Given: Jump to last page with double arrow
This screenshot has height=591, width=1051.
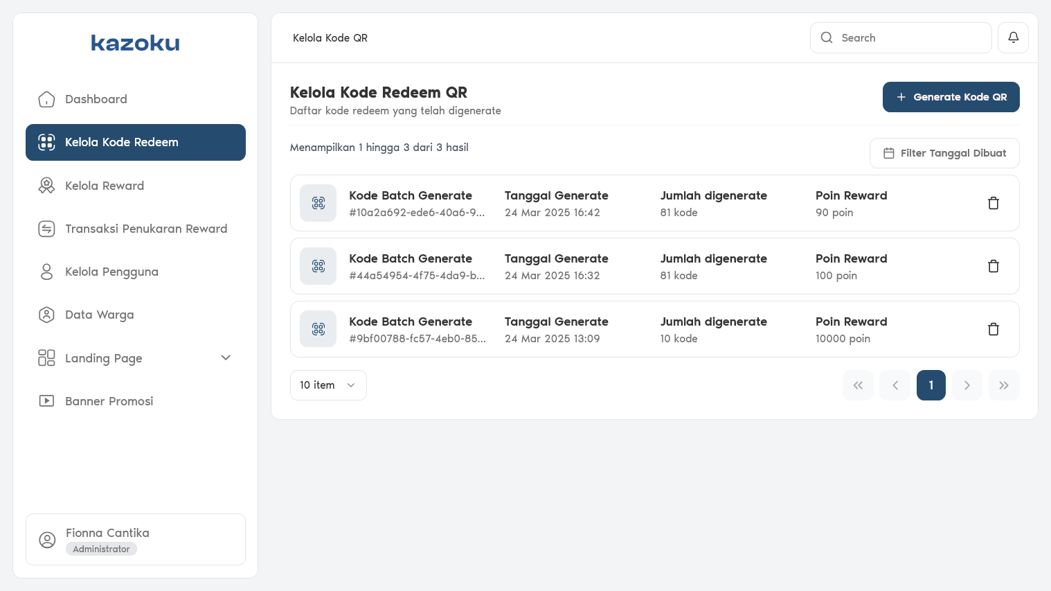Looking at the screenshot, I should point(1004,385).
